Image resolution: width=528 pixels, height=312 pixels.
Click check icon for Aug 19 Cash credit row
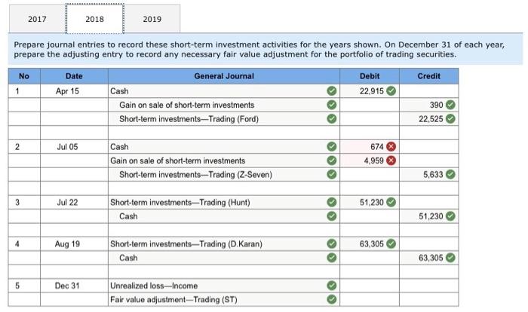click(332, 258)
